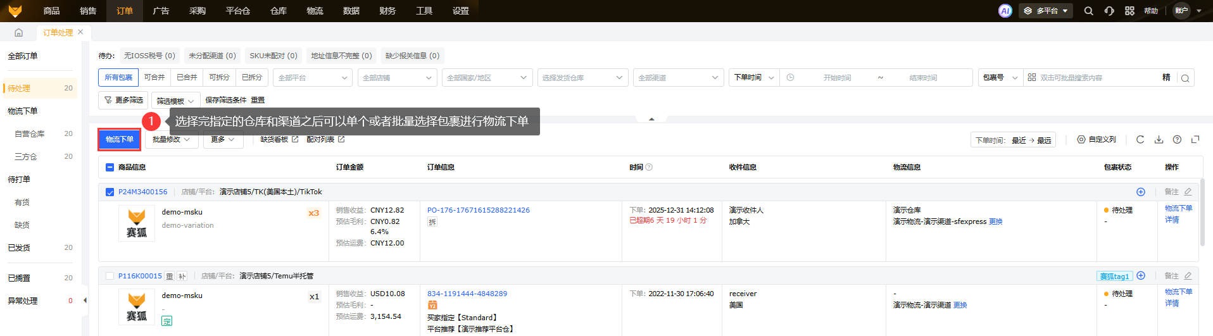
Task: Open 选择发货仓库 dropdown
Action: [x=582, y=78]
